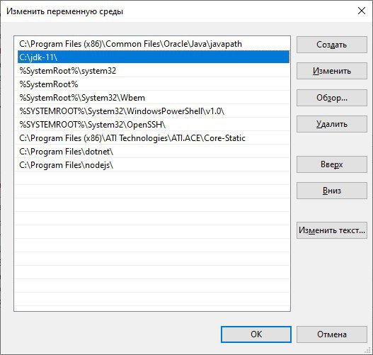The width and height of the screenshot is (373, 355).
Task: Close the dialog with the X
Action: click(x=362, y=11)
